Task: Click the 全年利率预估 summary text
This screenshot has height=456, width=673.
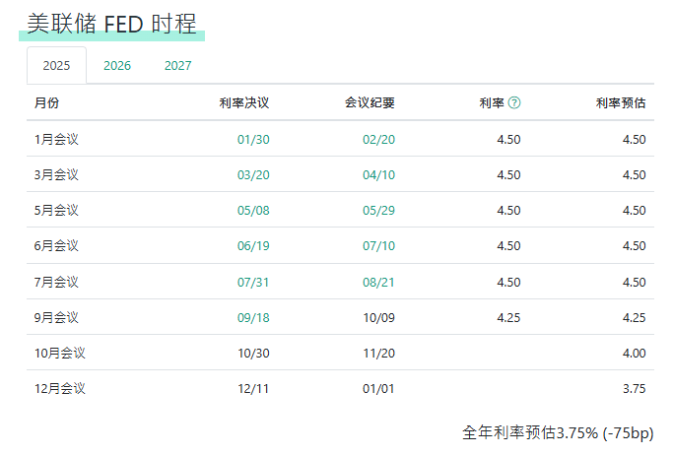Action: click(557, 432)
